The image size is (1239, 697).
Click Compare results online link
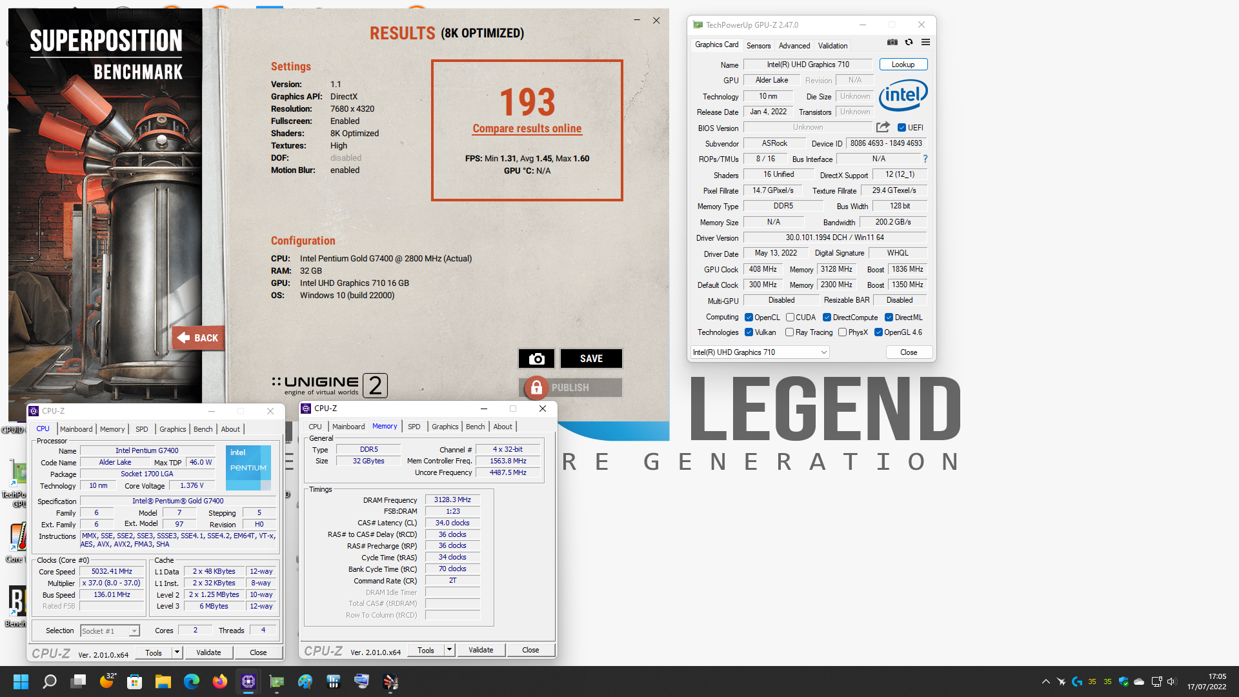pos(527,128)
